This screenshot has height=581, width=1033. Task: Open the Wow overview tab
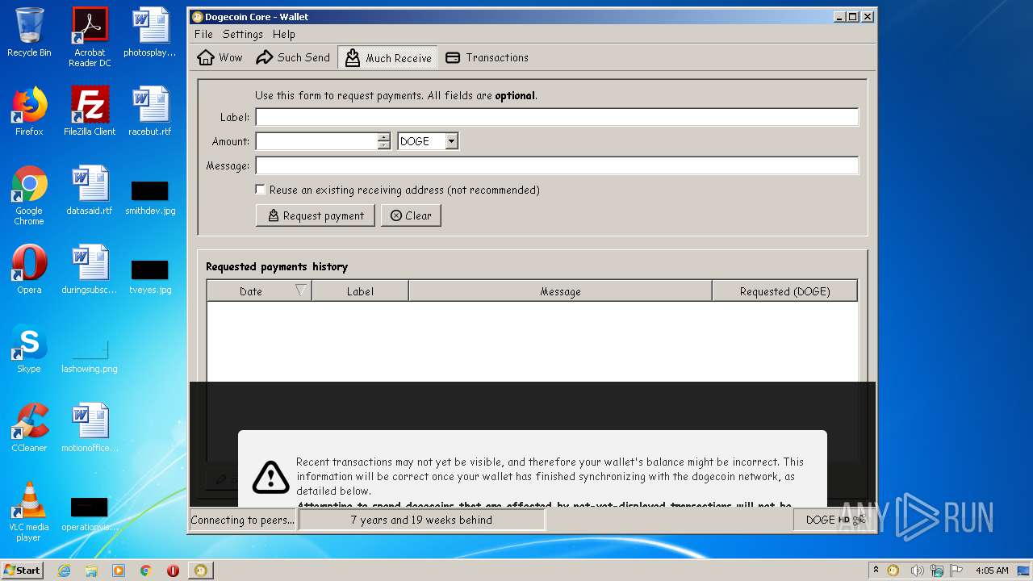point(220,57)
